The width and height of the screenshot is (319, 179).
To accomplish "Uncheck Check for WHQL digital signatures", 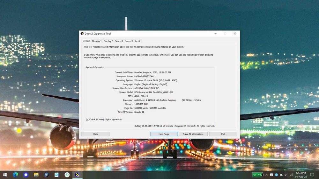I will pyautogui.click(x=87, y=120).
